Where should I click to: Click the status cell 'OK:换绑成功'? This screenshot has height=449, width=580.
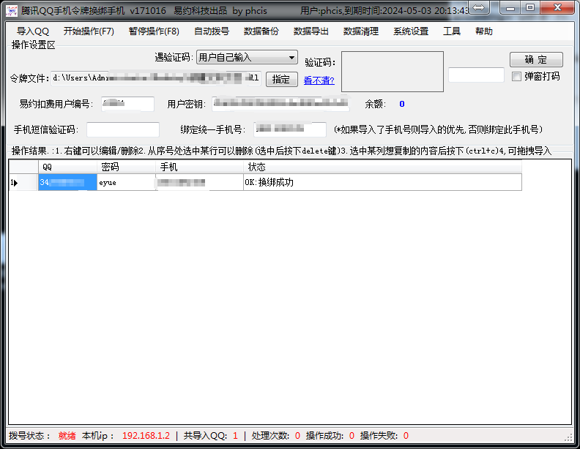[x=382, y=182]
